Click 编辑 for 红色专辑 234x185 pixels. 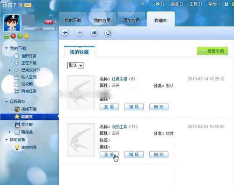134,107
